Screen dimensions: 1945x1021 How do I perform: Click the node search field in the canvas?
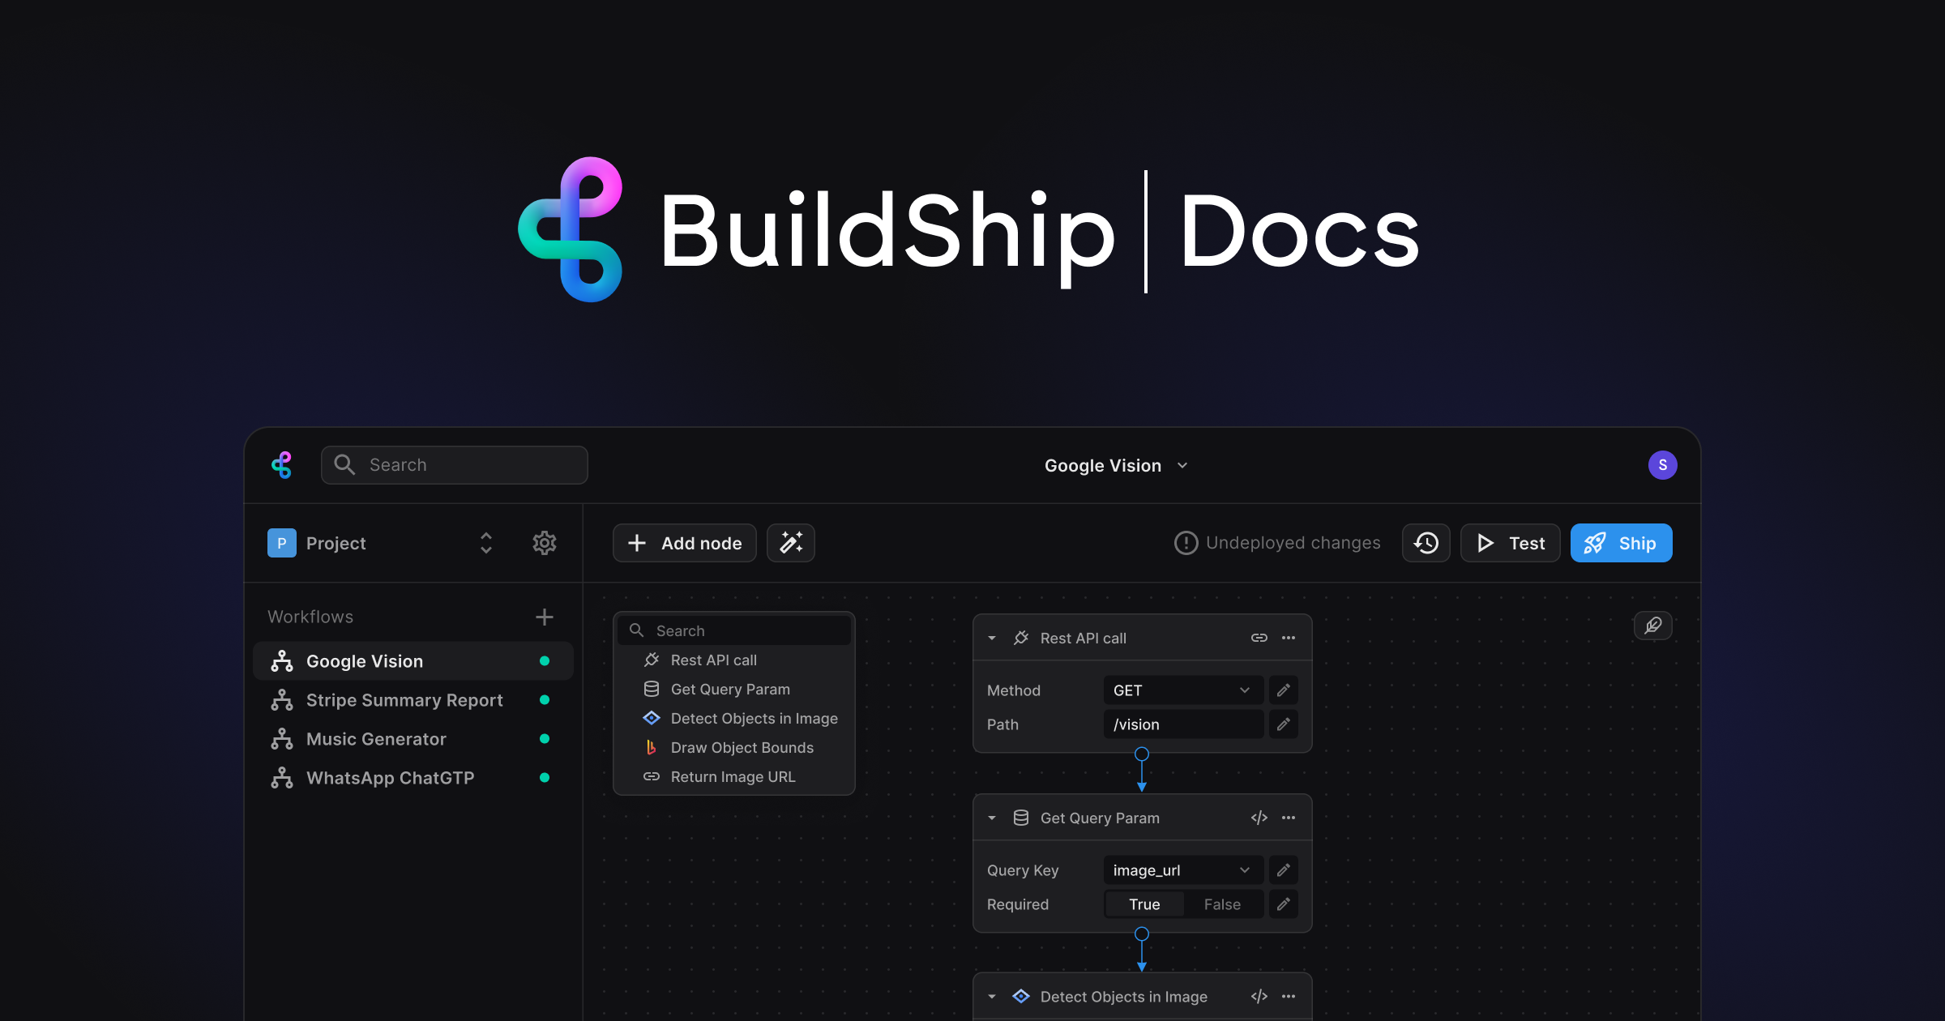734,630
